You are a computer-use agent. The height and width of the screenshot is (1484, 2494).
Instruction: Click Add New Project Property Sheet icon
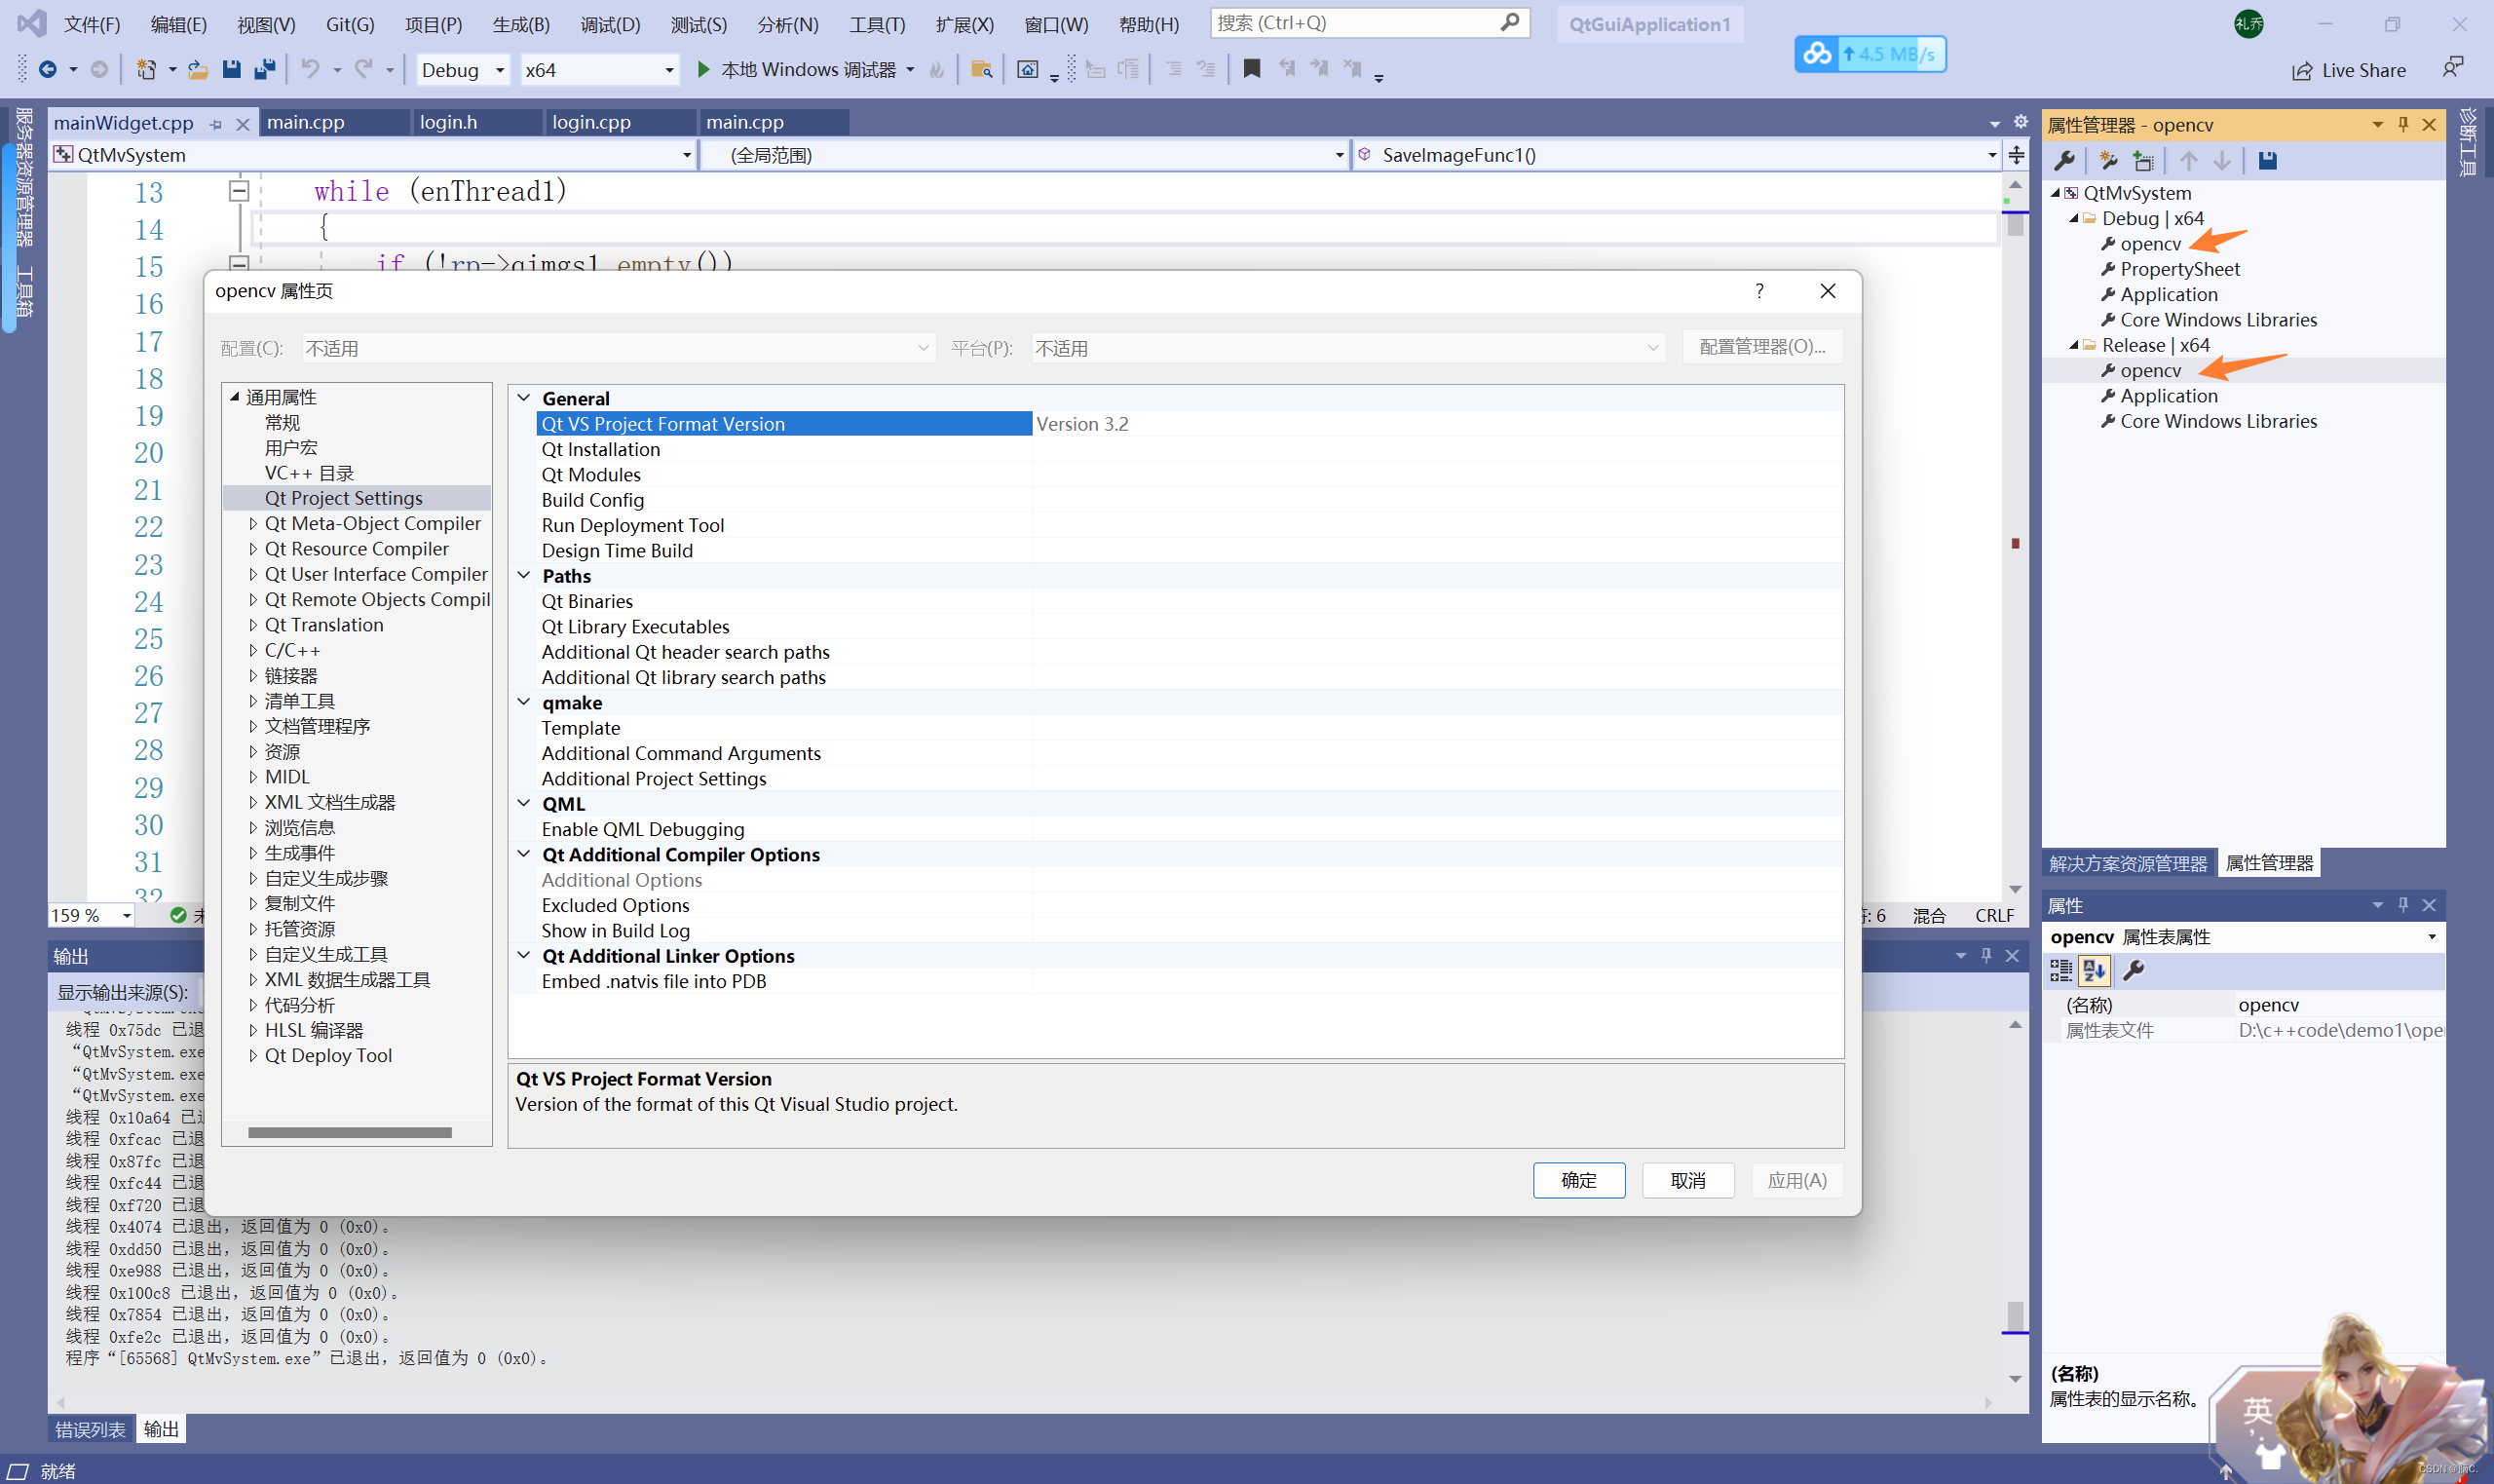tap(2109, 161)
